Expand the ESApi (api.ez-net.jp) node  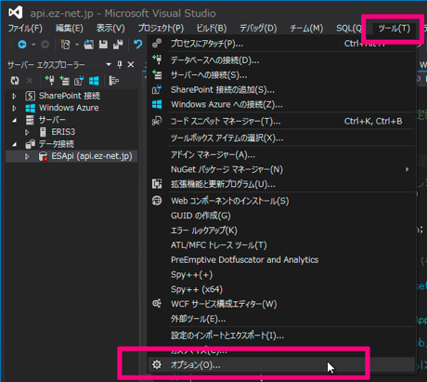pyautogui.click(x=27, y=156)
